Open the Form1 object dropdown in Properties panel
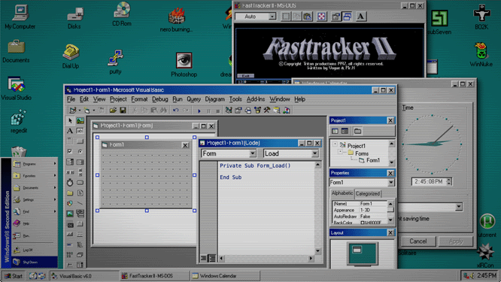501x282 pixels. (x=391, y=182)
